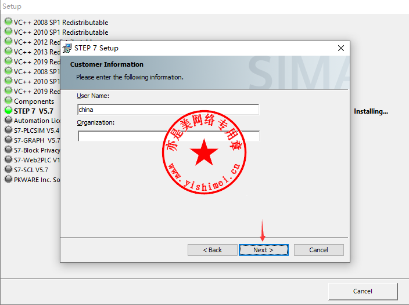Close the STEP 7 Setup dialog
Screen dimensions: 409x305
(x=340, y=48)
